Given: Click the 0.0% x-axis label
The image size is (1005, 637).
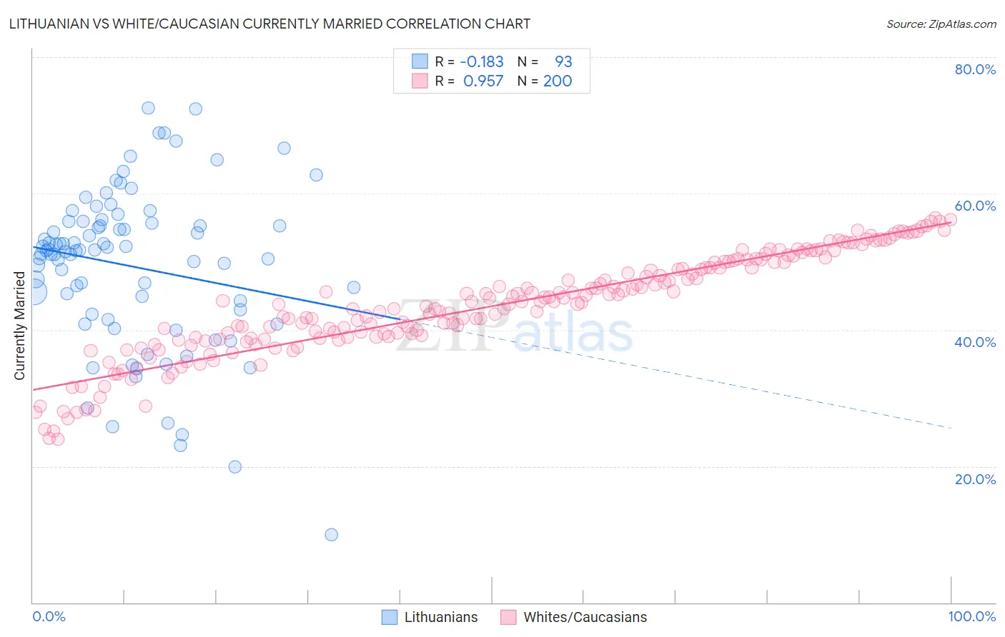Looking at the screenshot, I should (49, 616).
